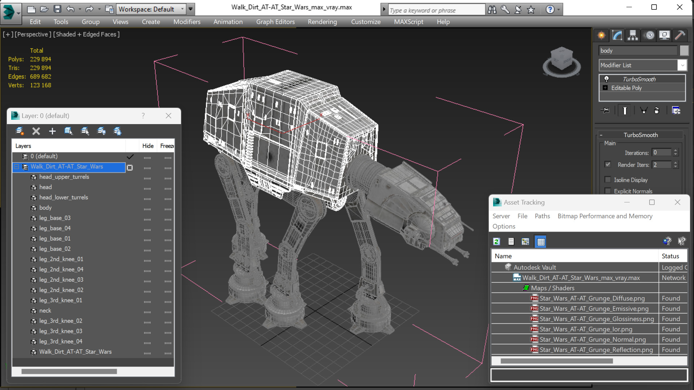Open the Display command panel tab
694x390 pixels.
tap(664, 35)
